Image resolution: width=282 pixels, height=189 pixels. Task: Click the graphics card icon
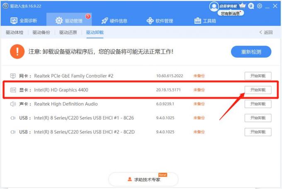coord(13,90)
